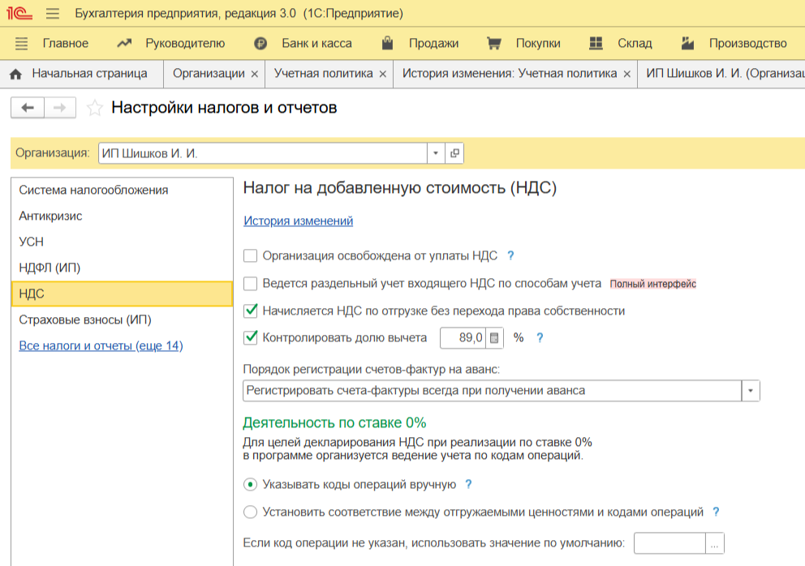Click the Home icon on Начальная страница tab
This screenshot has width=805, height=566.
[15, 74]
